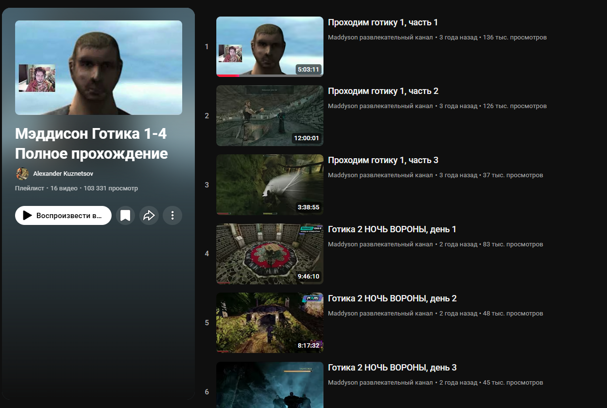
Task: Open Maddyson channel link under часть 1 video
Action: 380,37
